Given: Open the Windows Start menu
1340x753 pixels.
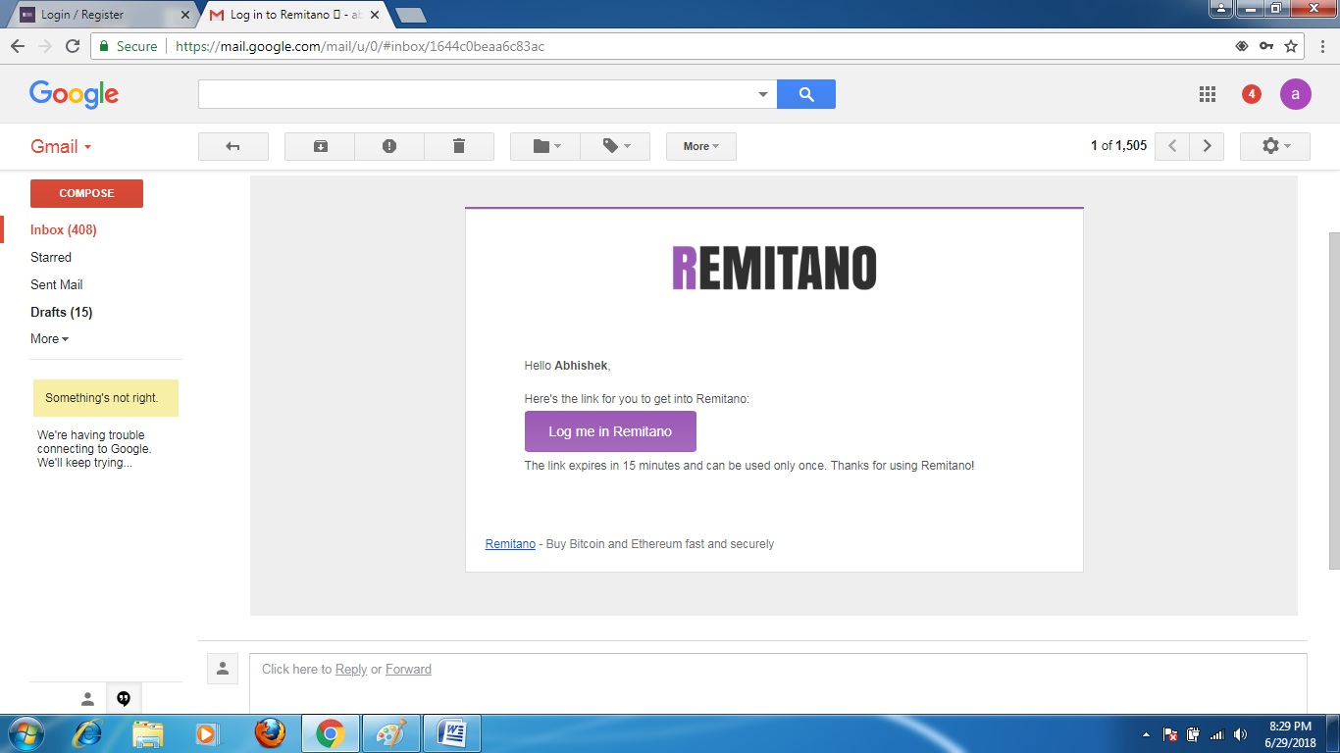Looking at the screenshot, I should (x=25, y=733).
